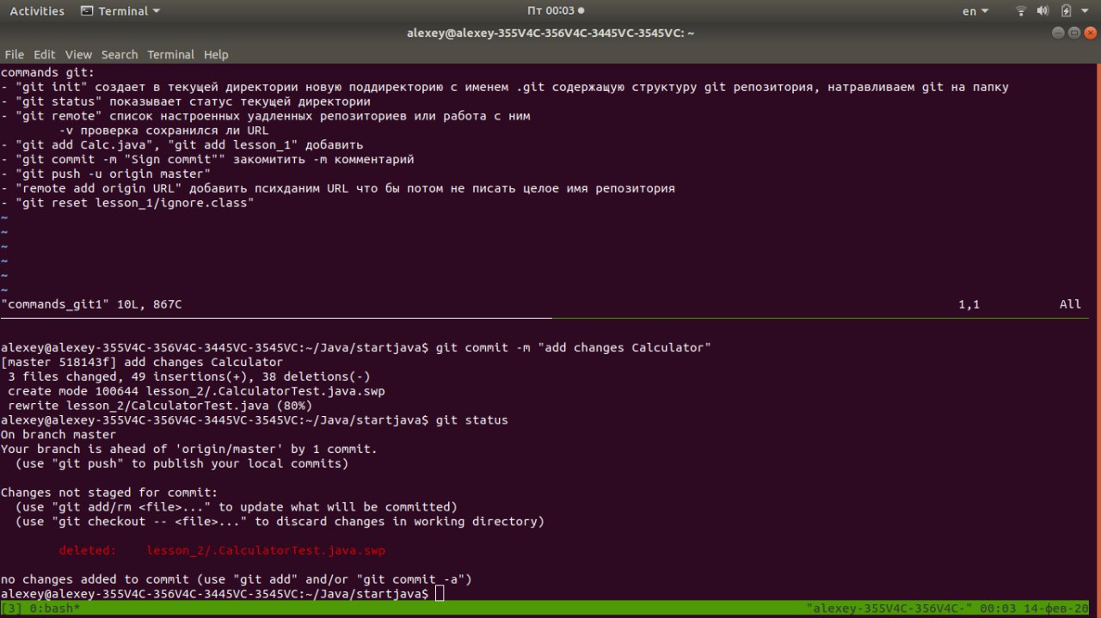Click 'no changes added to commit' line
Viewport: 1101px width, 618px height.
click(237, 579)
